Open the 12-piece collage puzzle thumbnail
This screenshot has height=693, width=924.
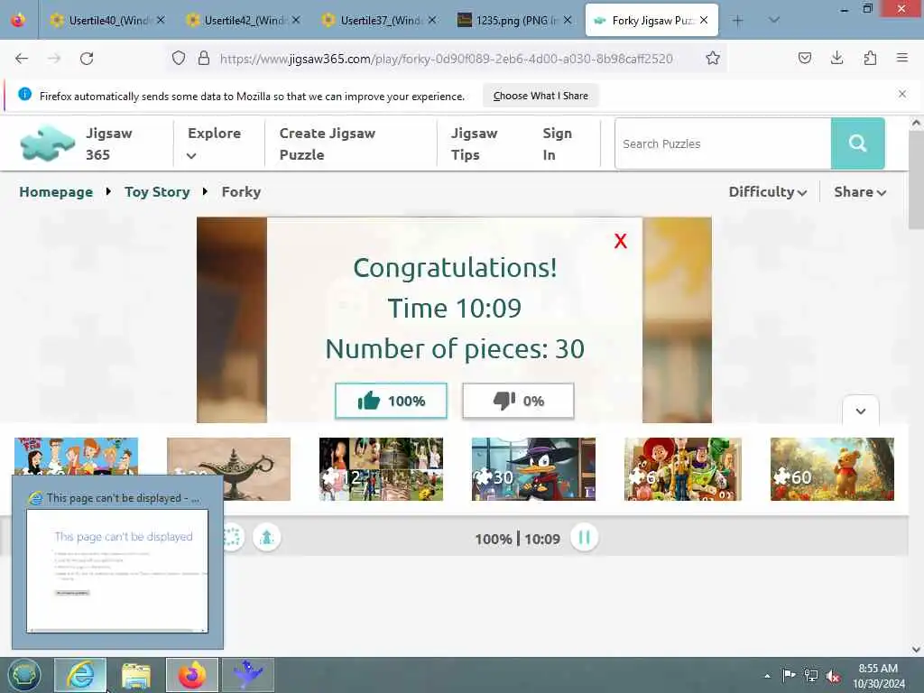[x=381, y=469]
